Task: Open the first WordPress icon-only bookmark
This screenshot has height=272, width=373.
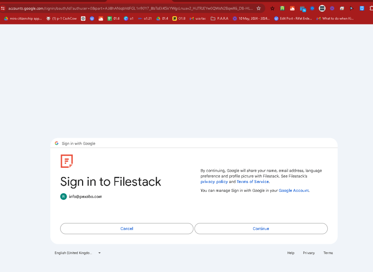Action: 92,18
